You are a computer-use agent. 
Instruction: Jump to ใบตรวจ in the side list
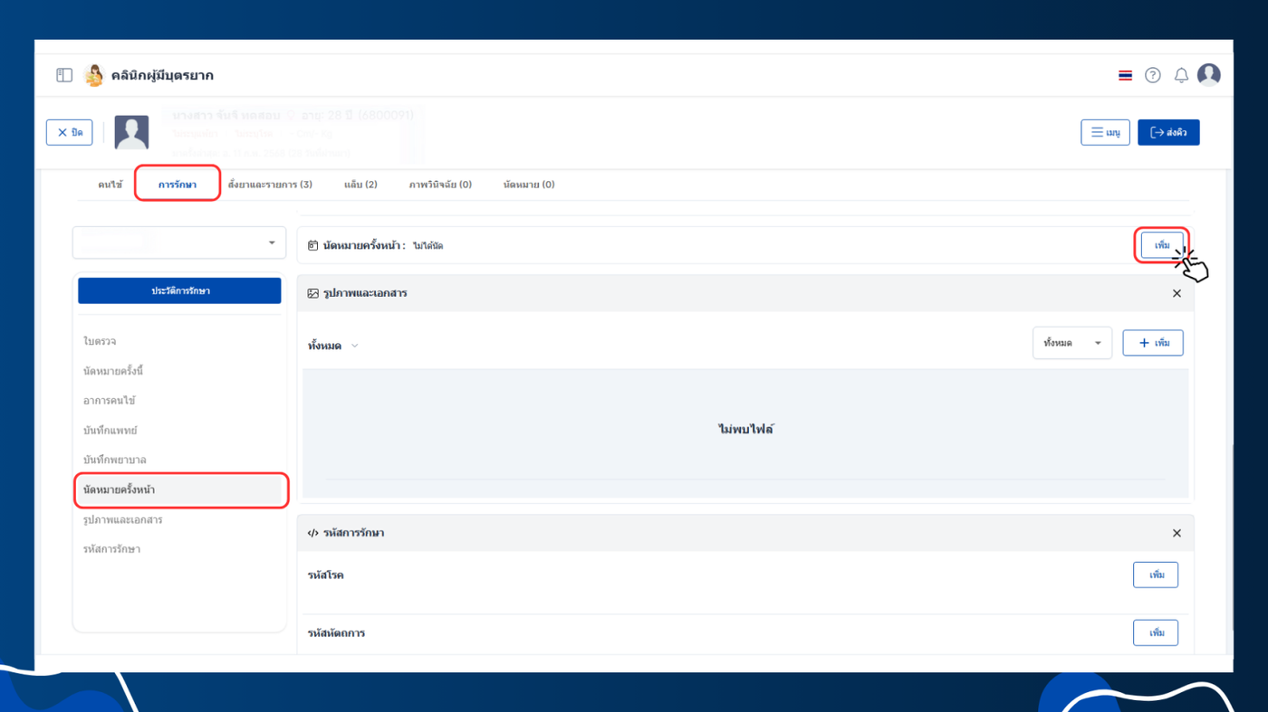100,341
